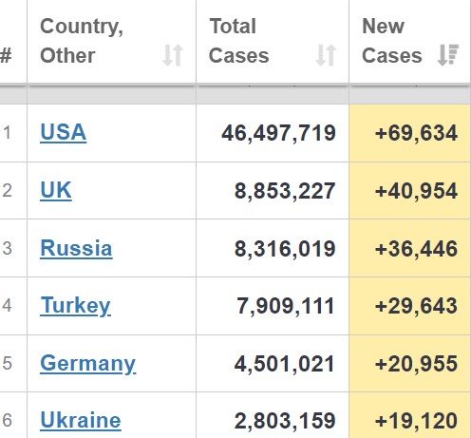Click the New Cases header text

pyautogui.click(x=392, y=41)
